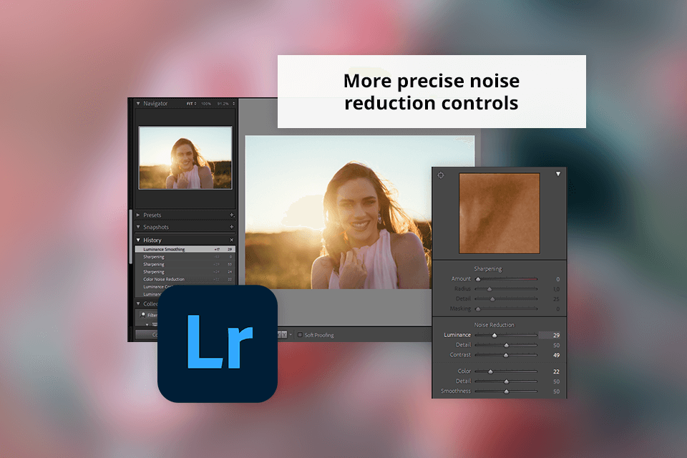Adjust the Sharpening Masking slider

click(506, 309)
